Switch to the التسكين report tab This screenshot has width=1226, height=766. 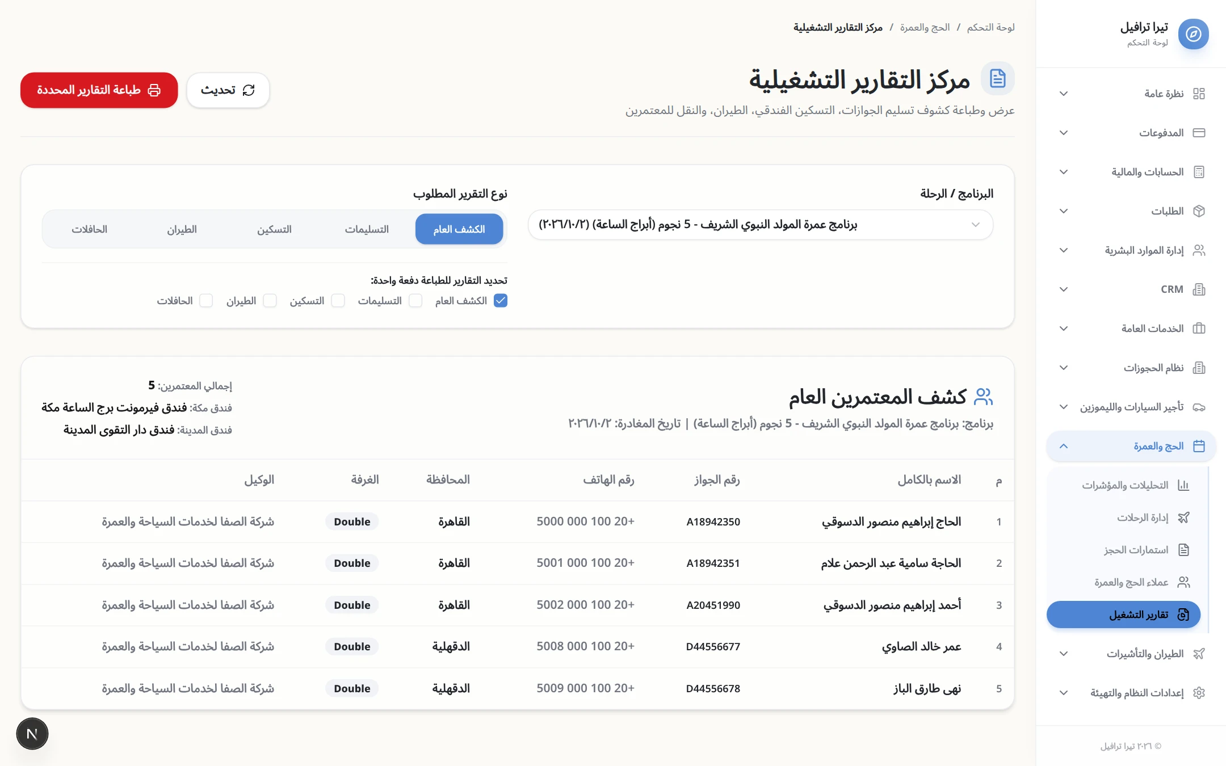pyautogui.click(x=274, y=229)
